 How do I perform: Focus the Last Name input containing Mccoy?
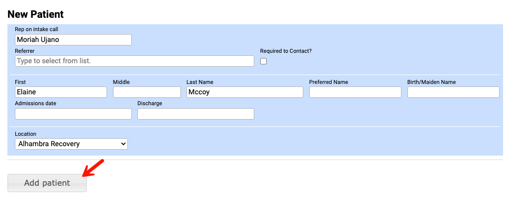(x=244, y=92)
